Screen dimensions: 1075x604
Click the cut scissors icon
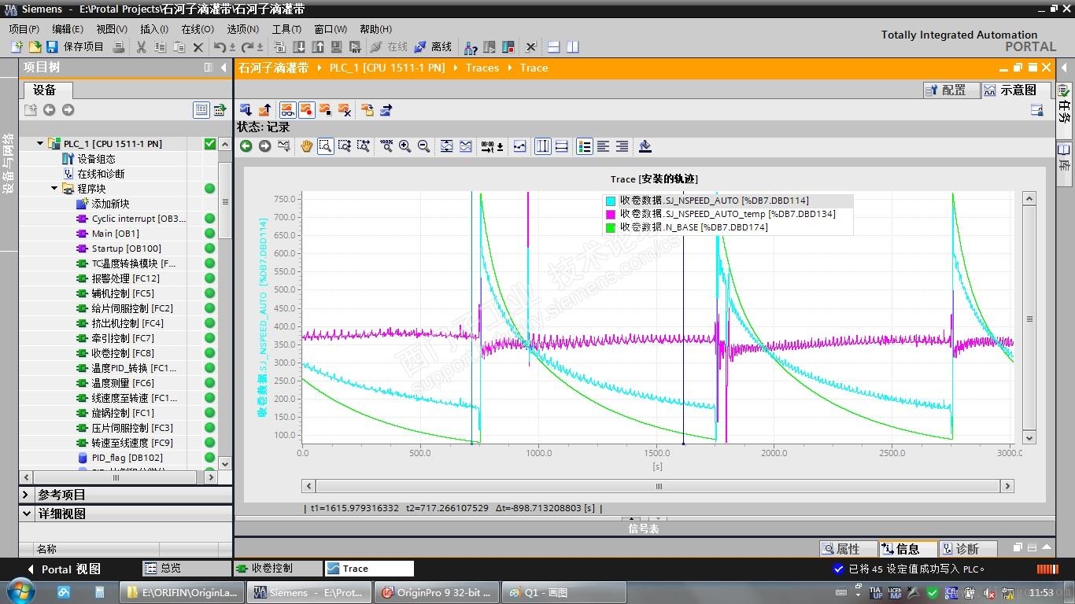click(141, 47)
